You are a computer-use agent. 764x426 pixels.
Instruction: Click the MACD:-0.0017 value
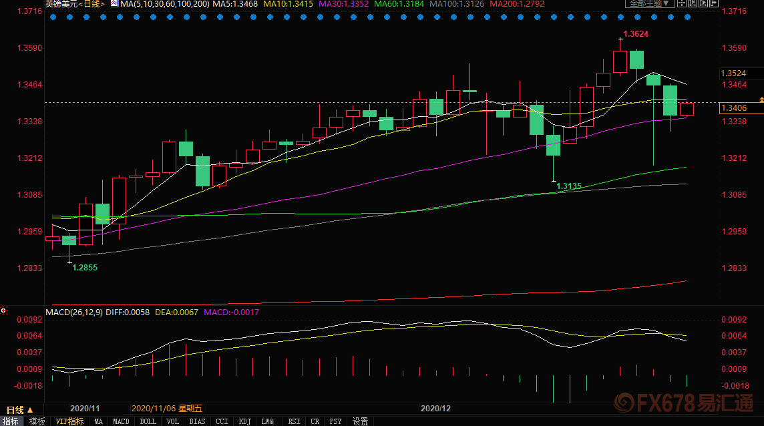[232, 312]
